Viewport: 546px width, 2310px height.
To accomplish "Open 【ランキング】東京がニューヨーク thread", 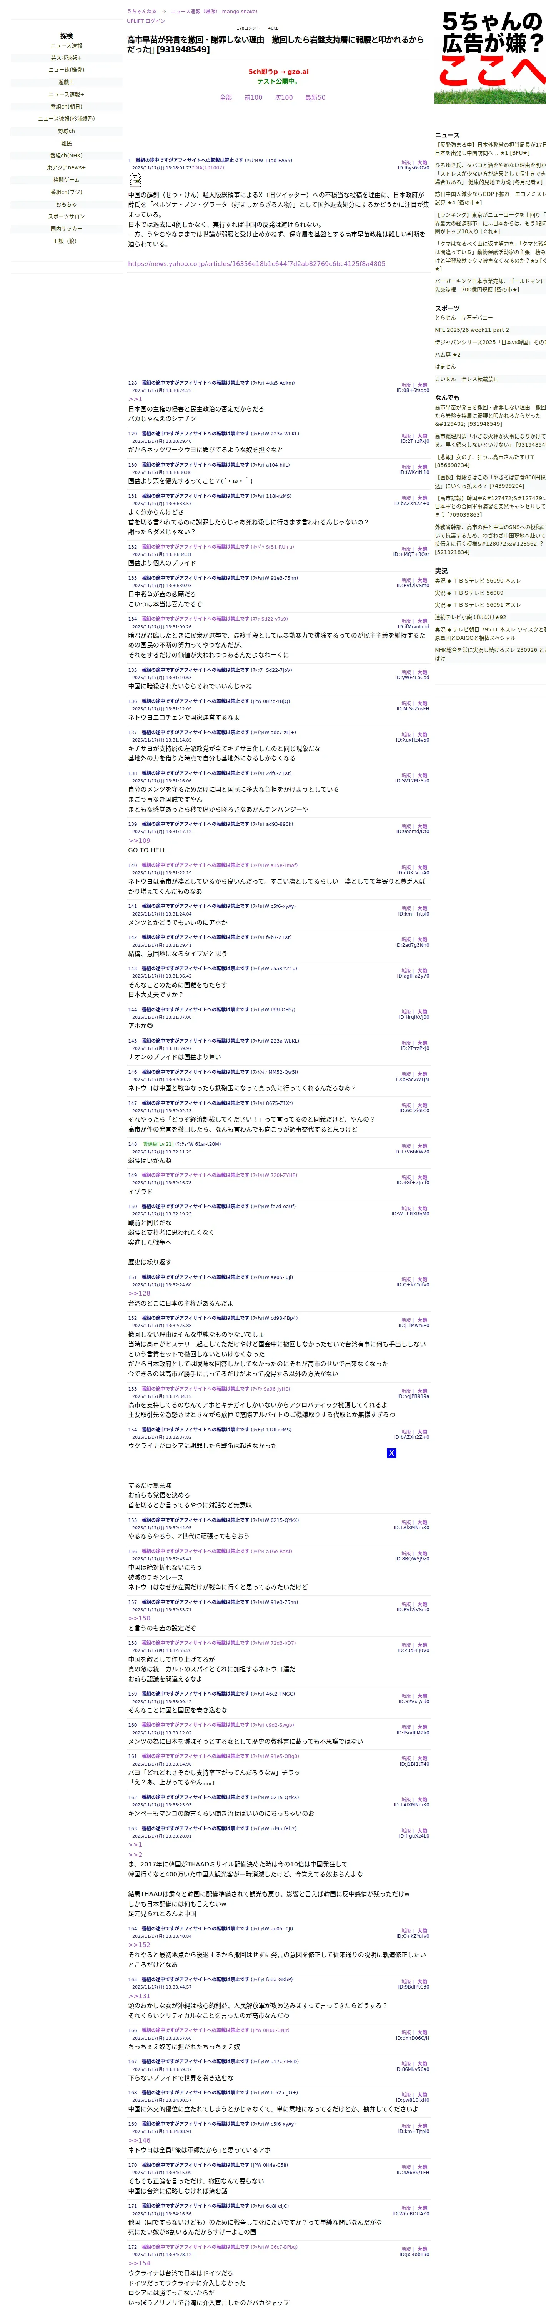I will point(491,223).
